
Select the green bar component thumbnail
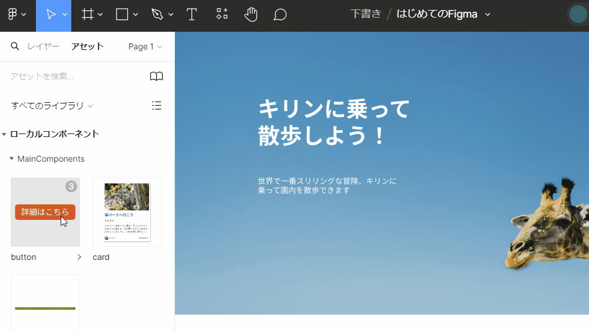pos(45,303)
